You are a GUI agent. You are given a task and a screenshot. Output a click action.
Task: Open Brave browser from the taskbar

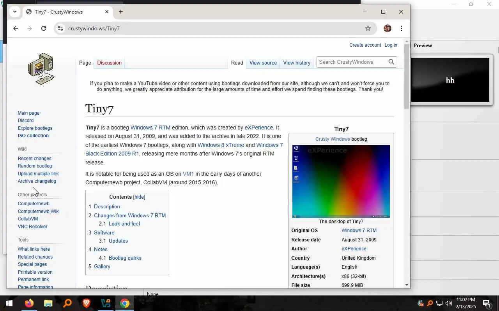point(86,303)
